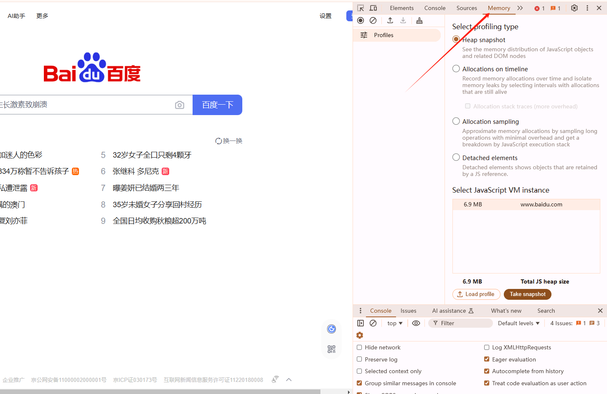Enable the Preserve log checkbox
The height and width of the screenshot is (394, 607).
point(359,359)
